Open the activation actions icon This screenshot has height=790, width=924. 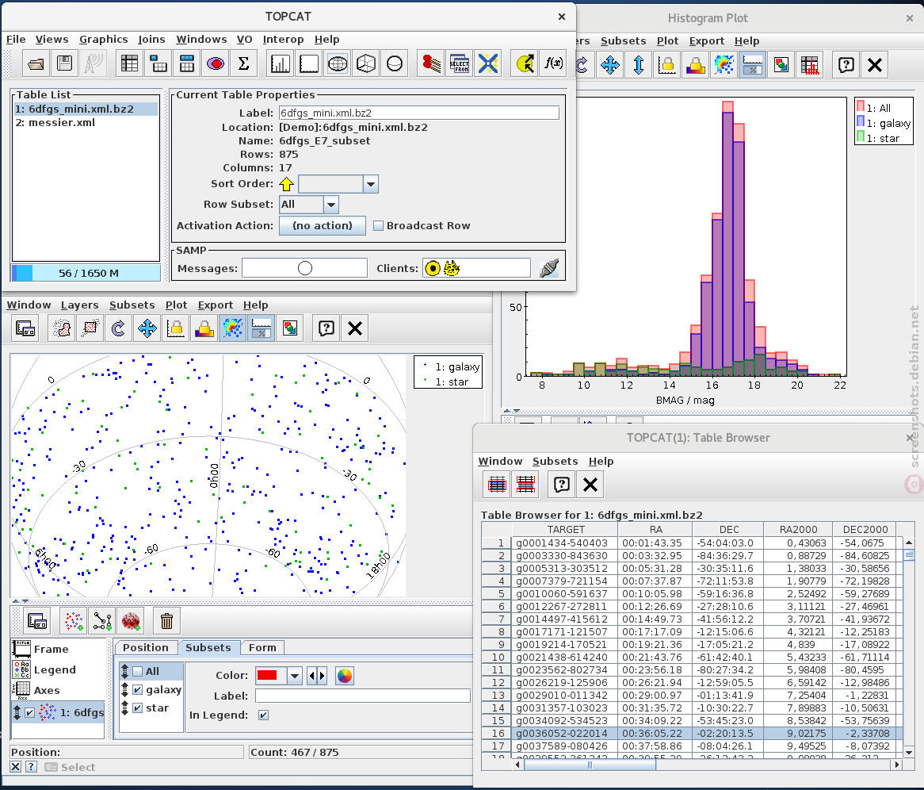[525, 63]
